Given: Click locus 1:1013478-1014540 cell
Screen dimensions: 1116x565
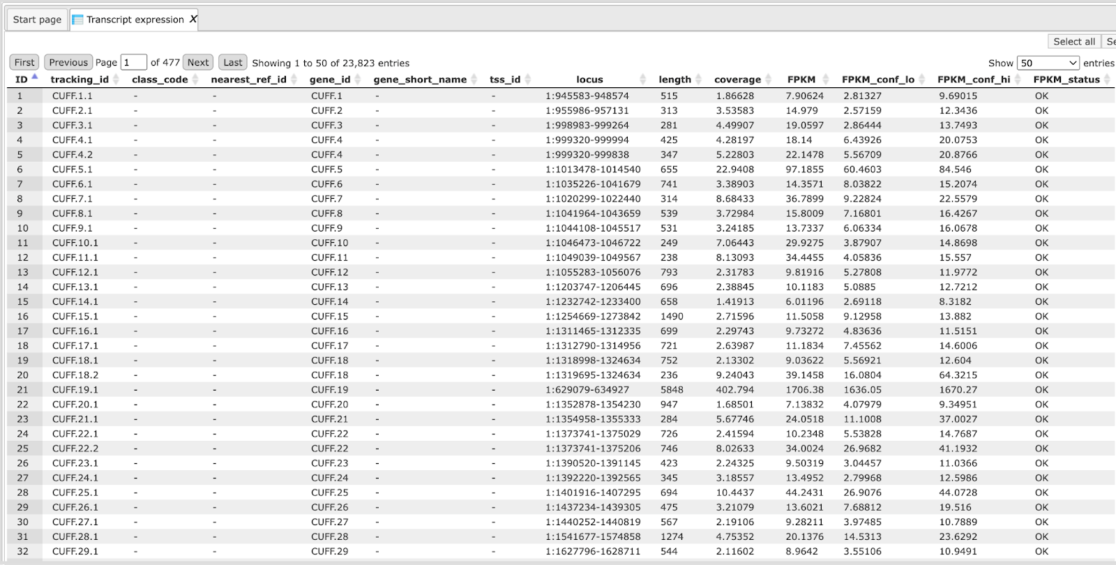Looking at the screenshot, I should 593,169.
